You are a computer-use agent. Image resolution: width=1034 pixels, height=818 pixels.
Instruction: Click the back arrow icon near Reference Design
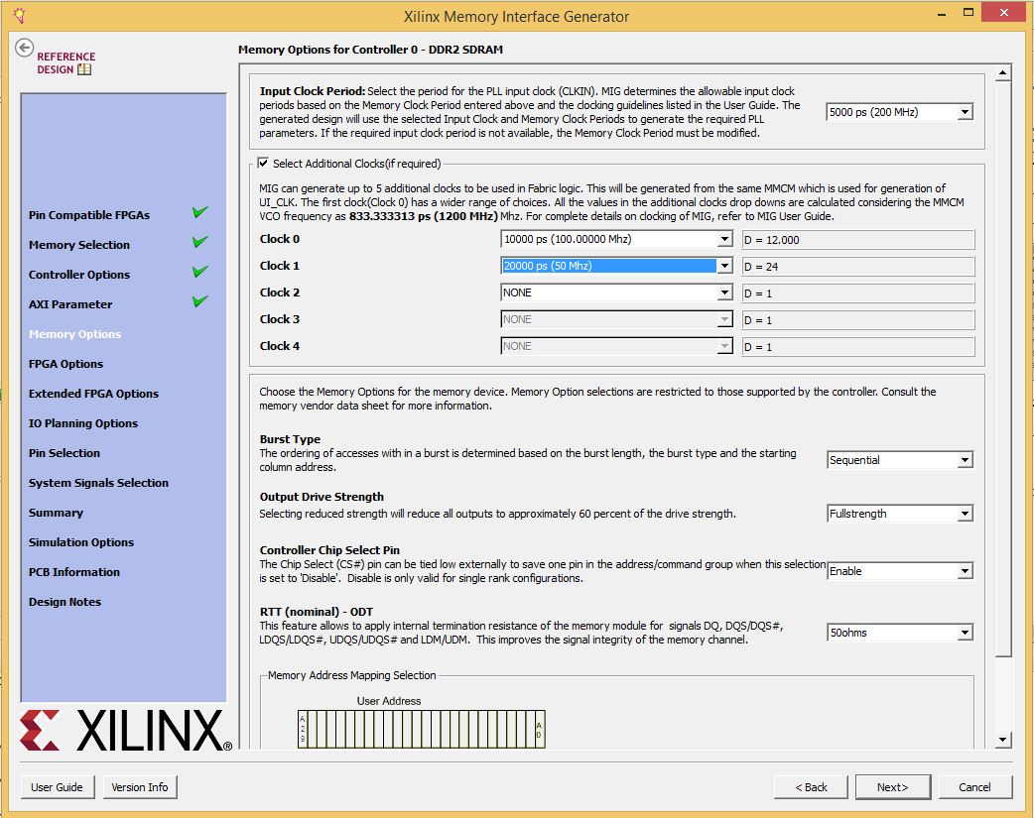(25, 48)
